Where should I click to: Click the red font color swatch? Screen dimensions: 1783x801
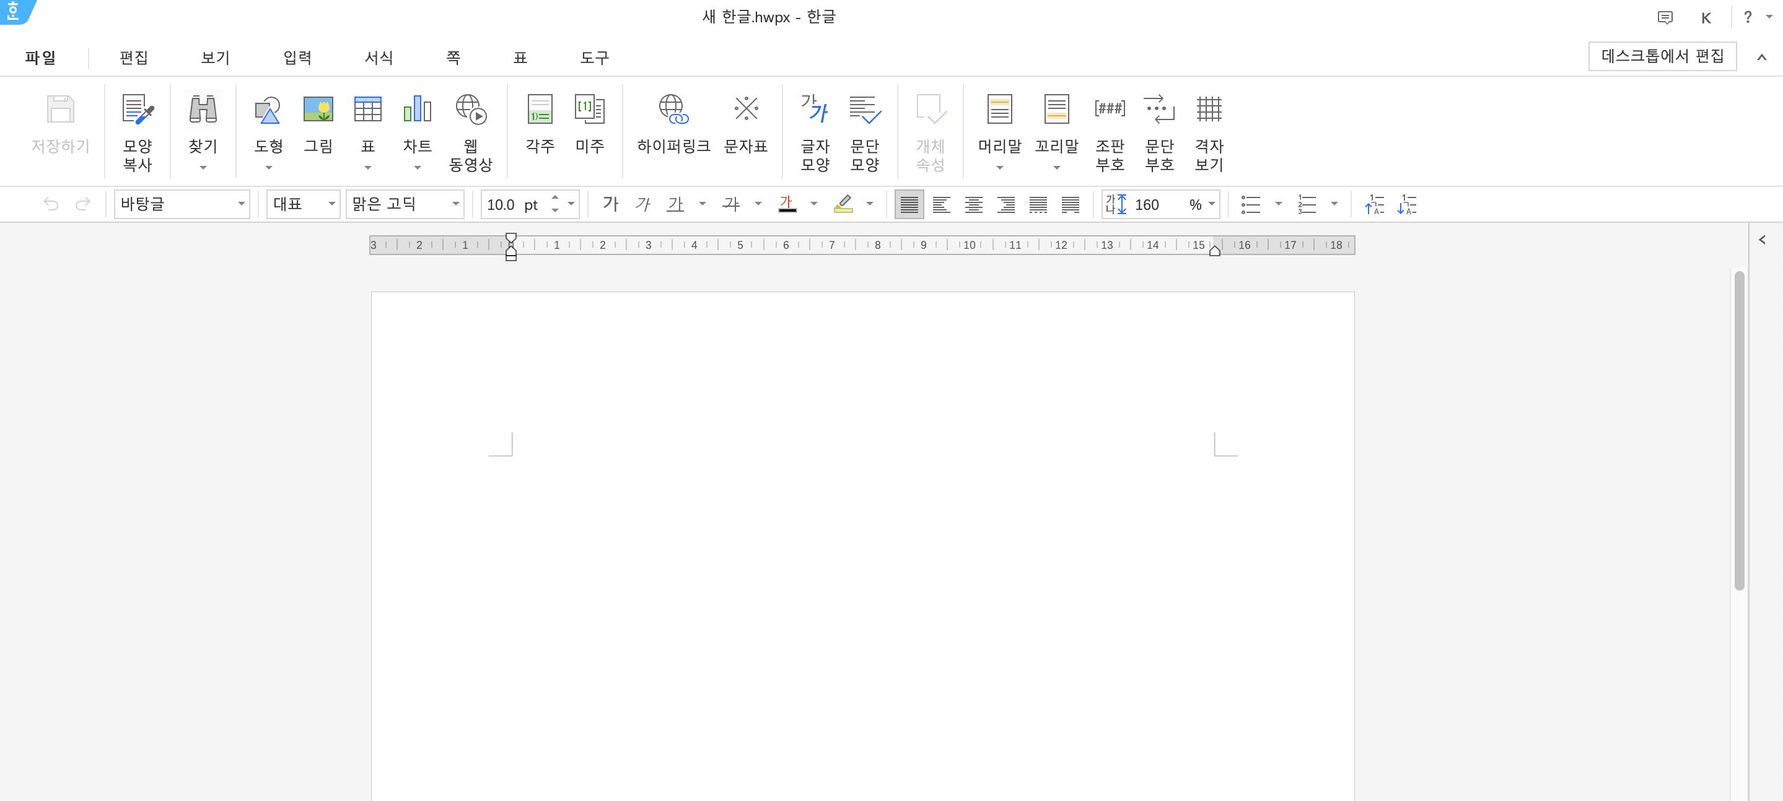click(x=787, y=204)
